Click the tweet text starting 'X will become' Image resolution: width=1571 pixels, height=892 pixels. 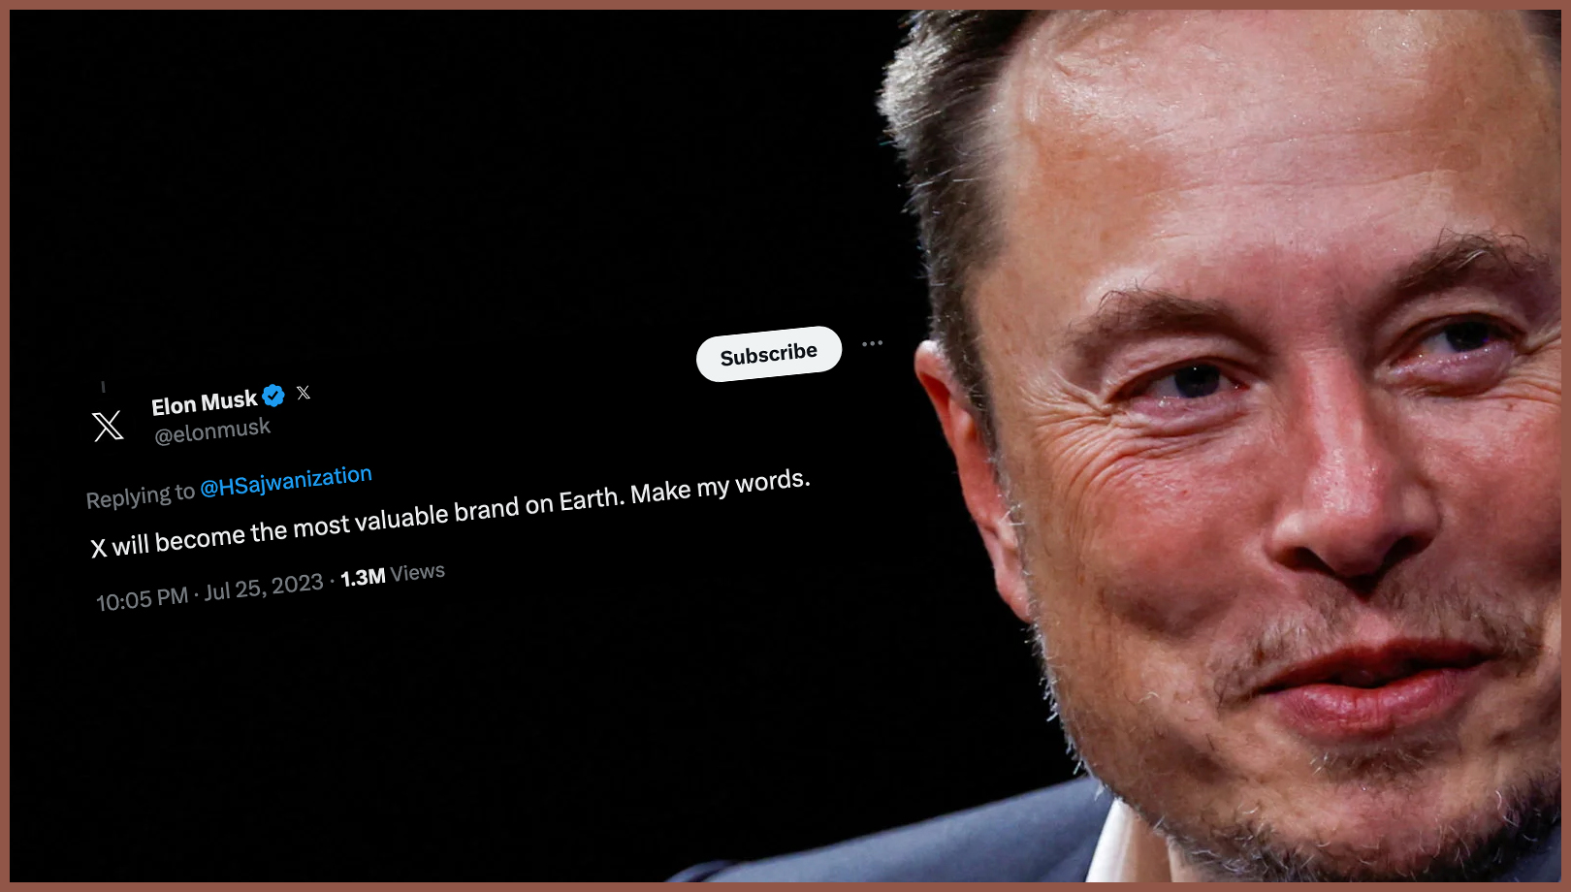pyautogui.click(x=450, y=514)
